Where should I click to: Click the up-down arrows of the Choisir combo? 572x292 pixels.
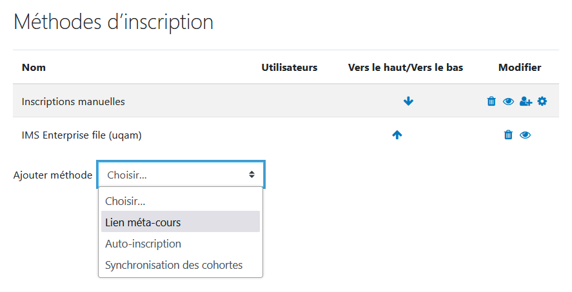[x=251, y=175]
